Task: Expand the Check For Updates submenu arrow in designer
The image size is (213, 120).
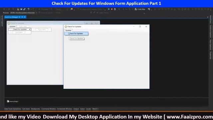Action: pos(30,29)
